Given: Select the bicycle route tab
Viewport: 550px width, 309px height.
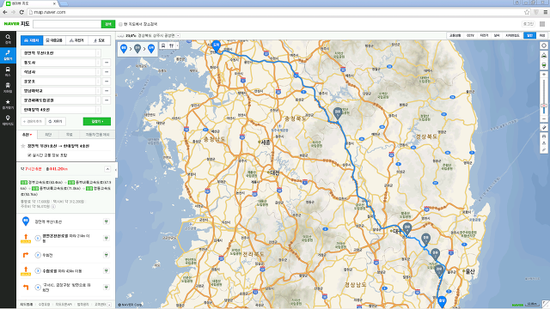Looking at the screenshot, I should pos(76,40).
